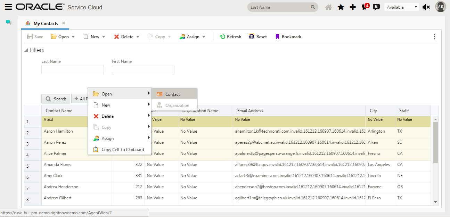Select Contact in the Open submenu
450x217 pixels.
click(x=172, y=94)
